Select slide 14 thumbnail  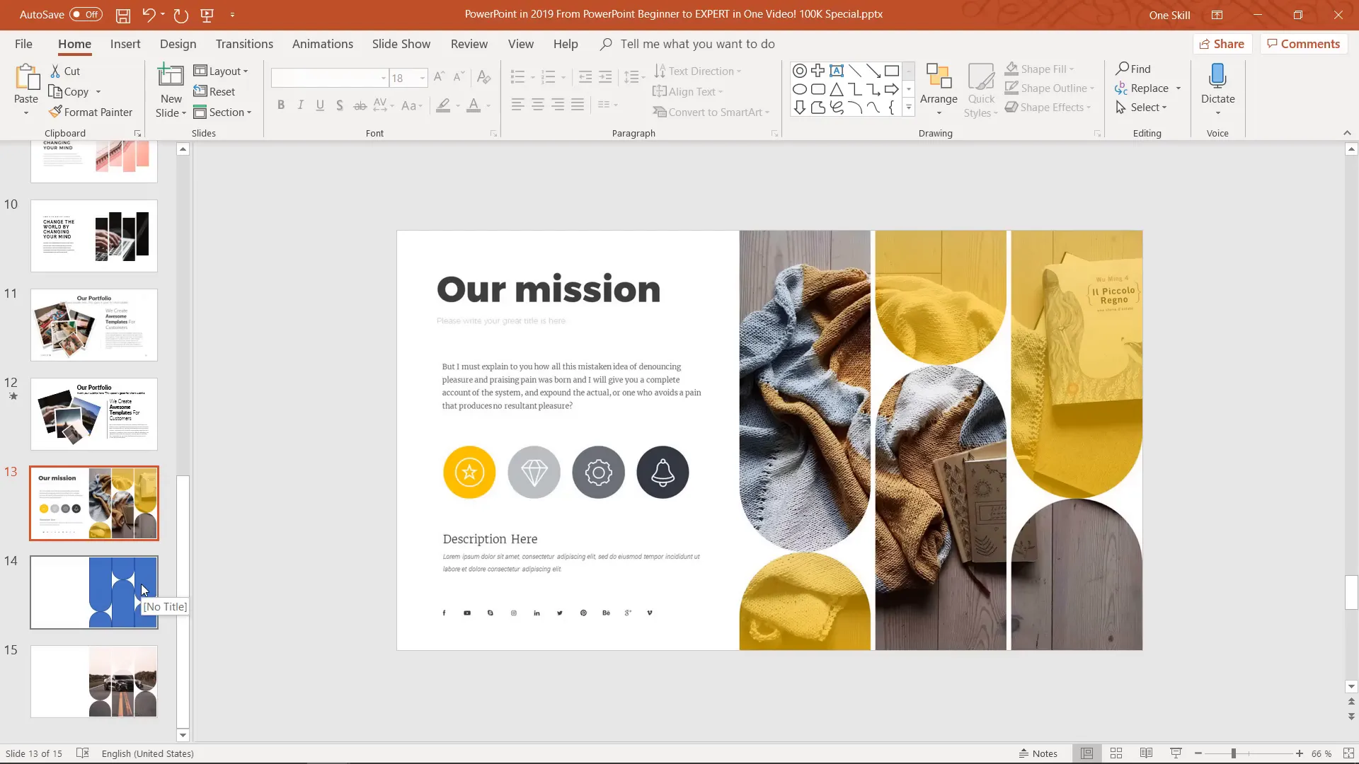click(94, 592)
